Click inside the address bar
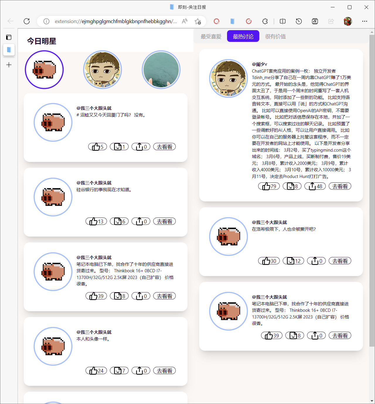Viewport: 375px width, 404px height. point(117,21)
